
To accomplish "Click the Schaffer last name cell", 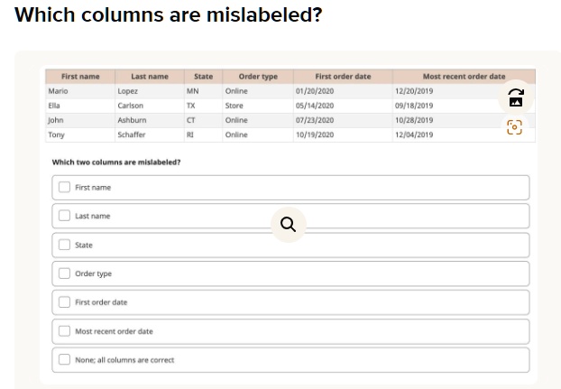I will (x=150, y=134).
